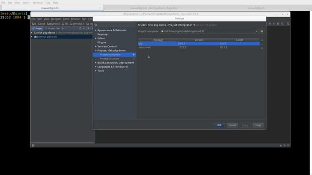Select Plugins in settings tree
This screenshot has height=175, width=312.
click(102, 42)
